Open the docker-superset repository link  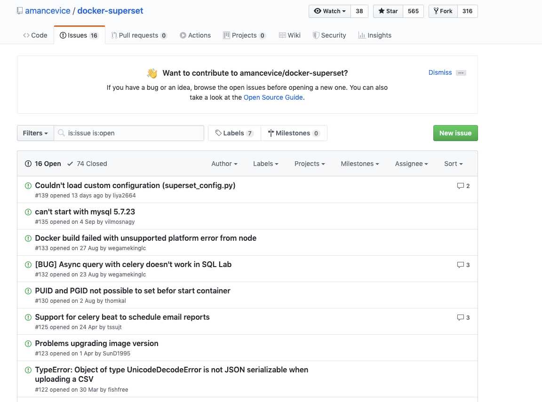coord(110,11)
